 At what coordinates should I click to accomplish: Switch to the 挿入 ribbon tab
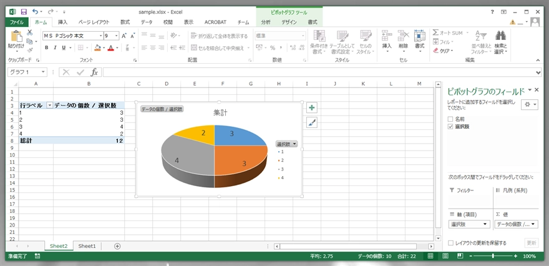pyautogui.click(x=62, y=22)
